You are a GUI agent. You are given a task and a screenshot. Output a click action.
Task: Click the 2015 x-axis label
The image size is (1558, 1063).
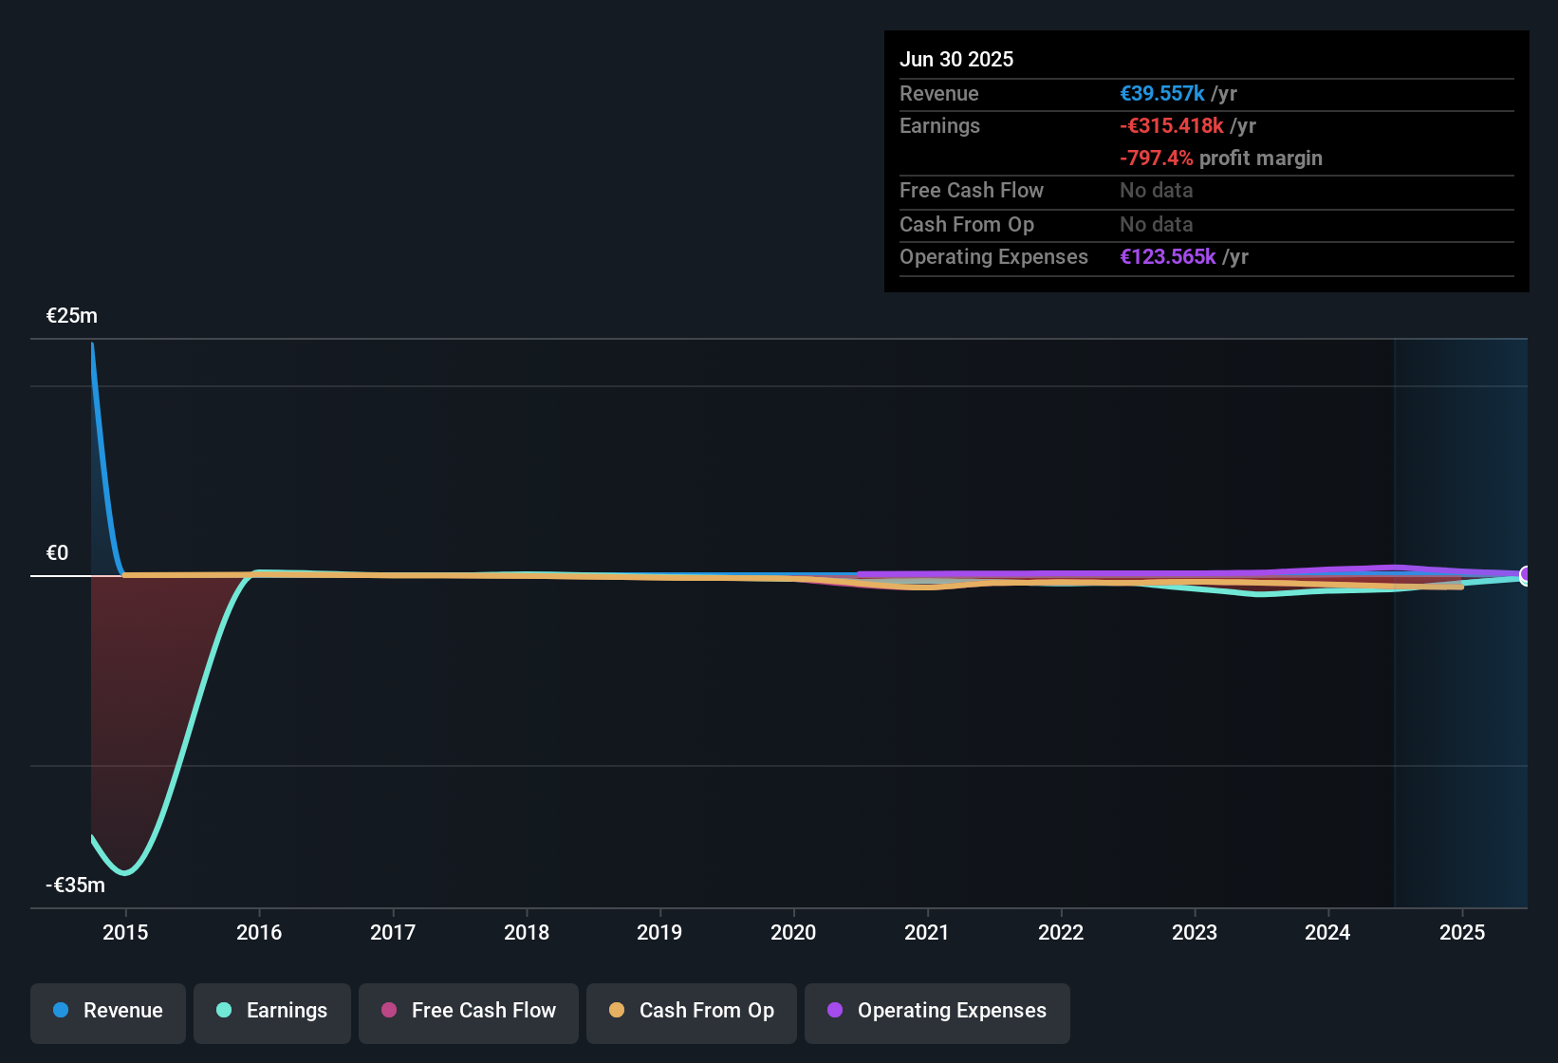click(125, 933)
